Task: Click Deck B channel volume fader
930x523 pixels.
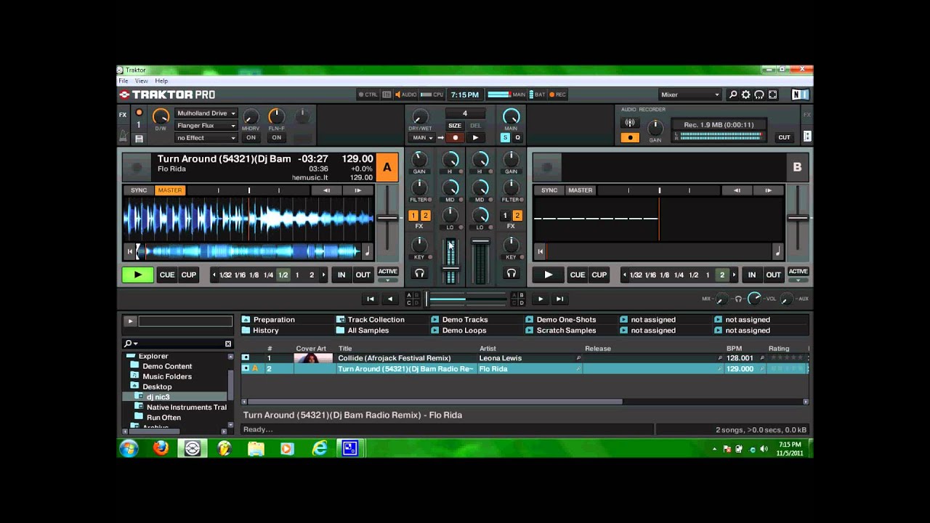Action: click(480, 241)
